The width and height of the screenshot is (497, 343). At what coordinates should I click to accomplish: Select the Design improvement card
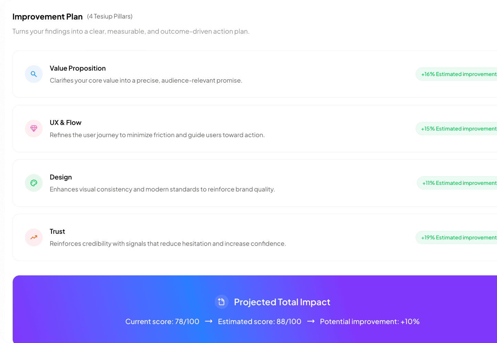pos(206,183)
